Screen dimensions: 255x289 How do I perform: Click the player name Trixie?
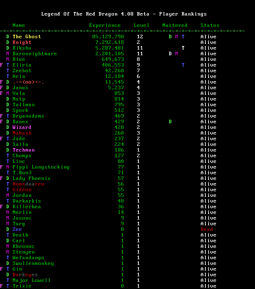22,286
